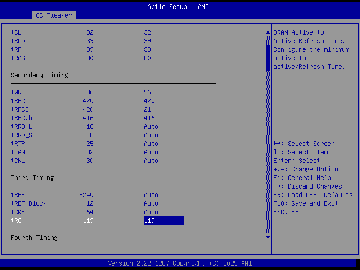The image size is (360, 270).
Task: Open the tRRD_S Auto option
Action: [151, 135]
